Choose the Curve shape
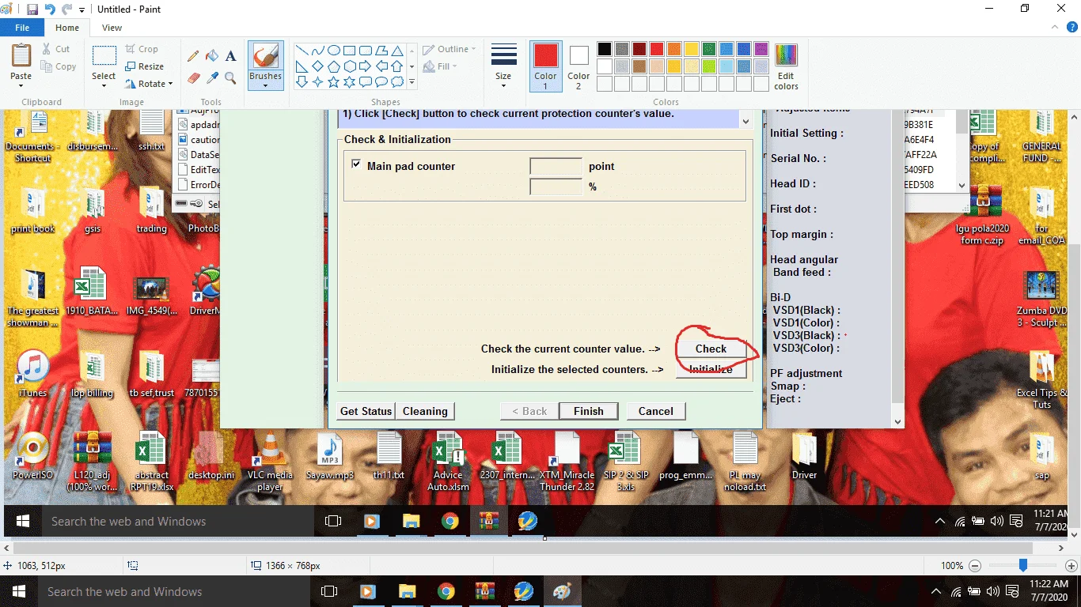The width and height of the screenshot is (1081, 607). click(x=318, y=50)
